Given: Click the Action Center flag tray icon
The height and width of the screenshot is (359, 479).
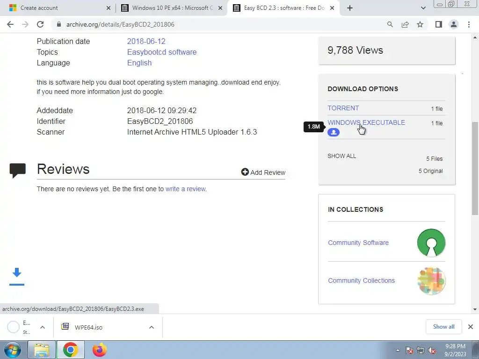Looking at the screenshot, I should click(x=409, y=350).
